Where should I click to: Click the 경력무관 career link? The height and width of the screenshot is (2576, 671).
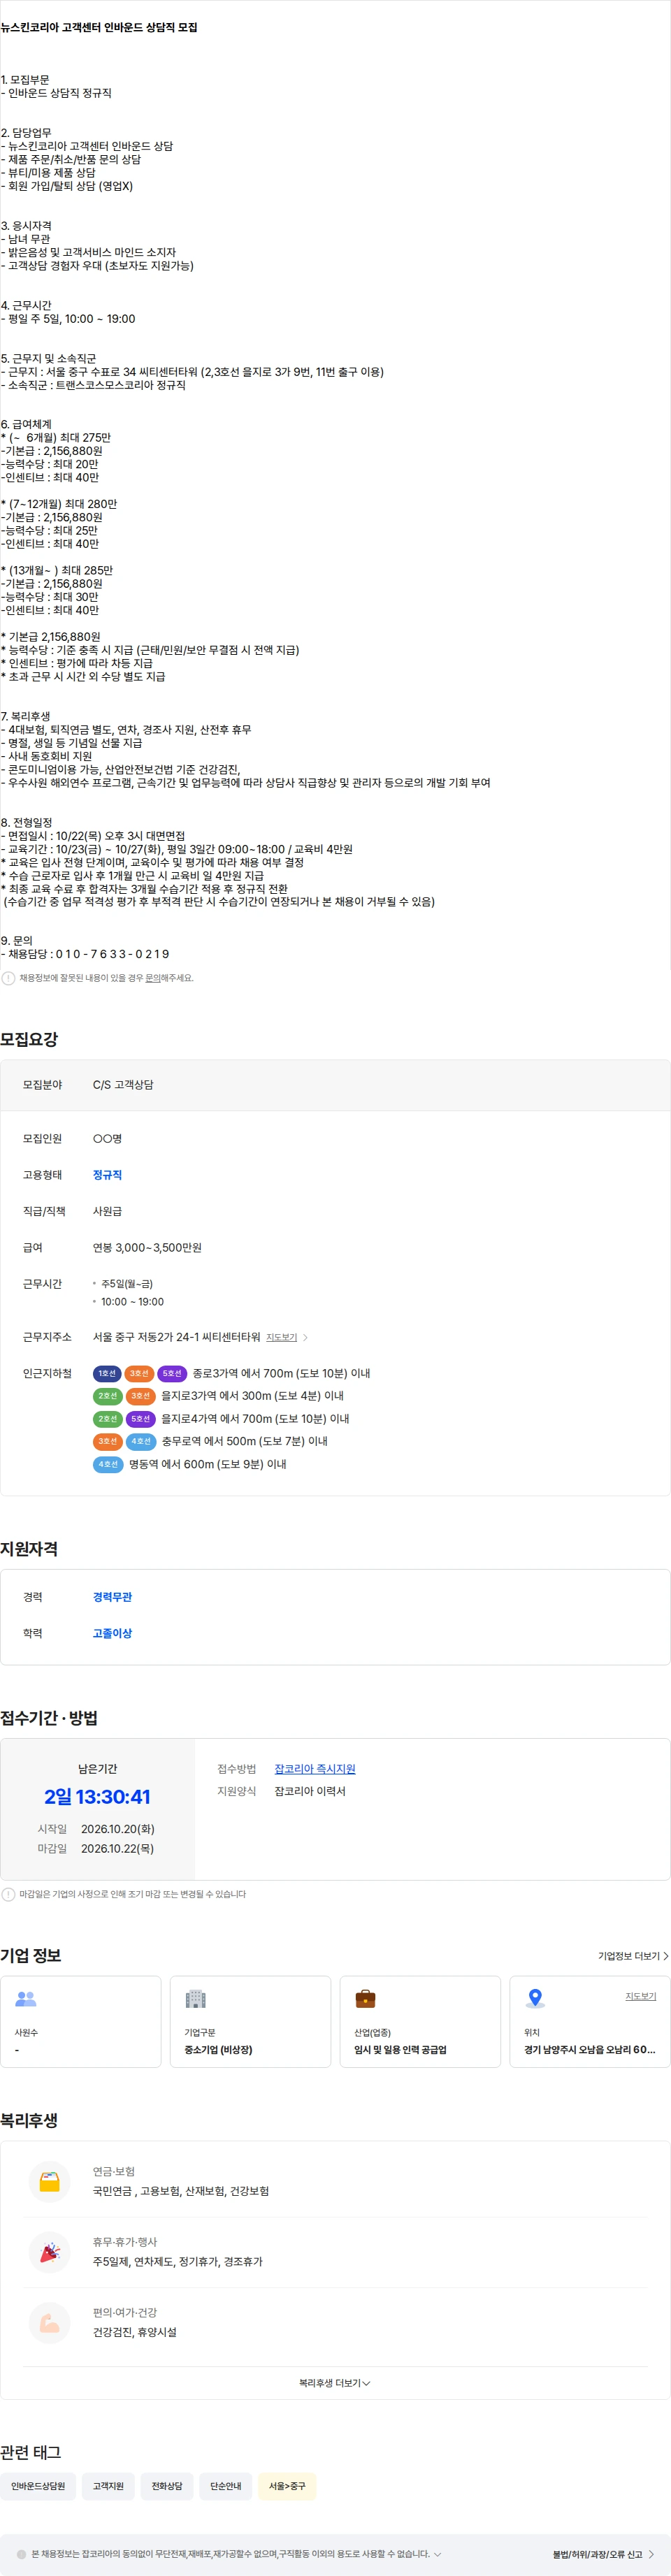pos(112,1597)
